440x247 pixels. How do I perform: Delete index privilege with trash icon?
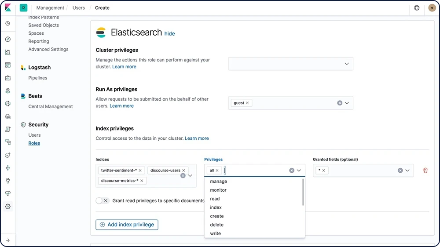coord(425,170)
